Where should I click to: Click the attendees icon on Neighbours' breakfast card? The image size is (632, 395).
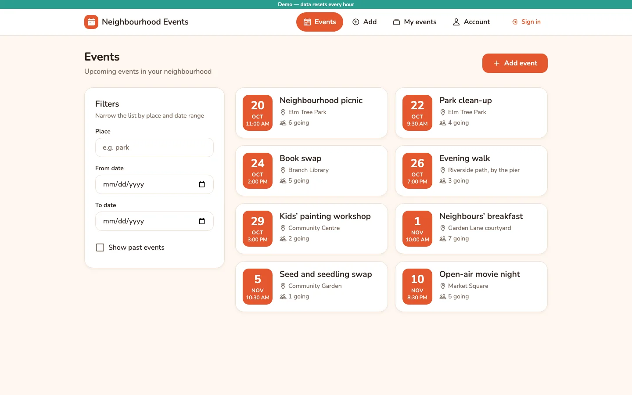(x=443, y=239)
